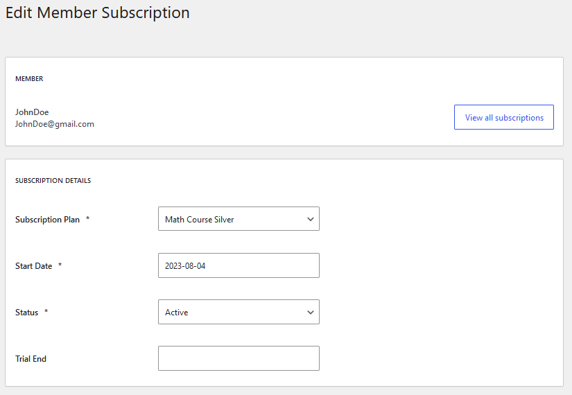Open the Subscription Plan dropdown showing Math Course Silver

click(239, 219)
